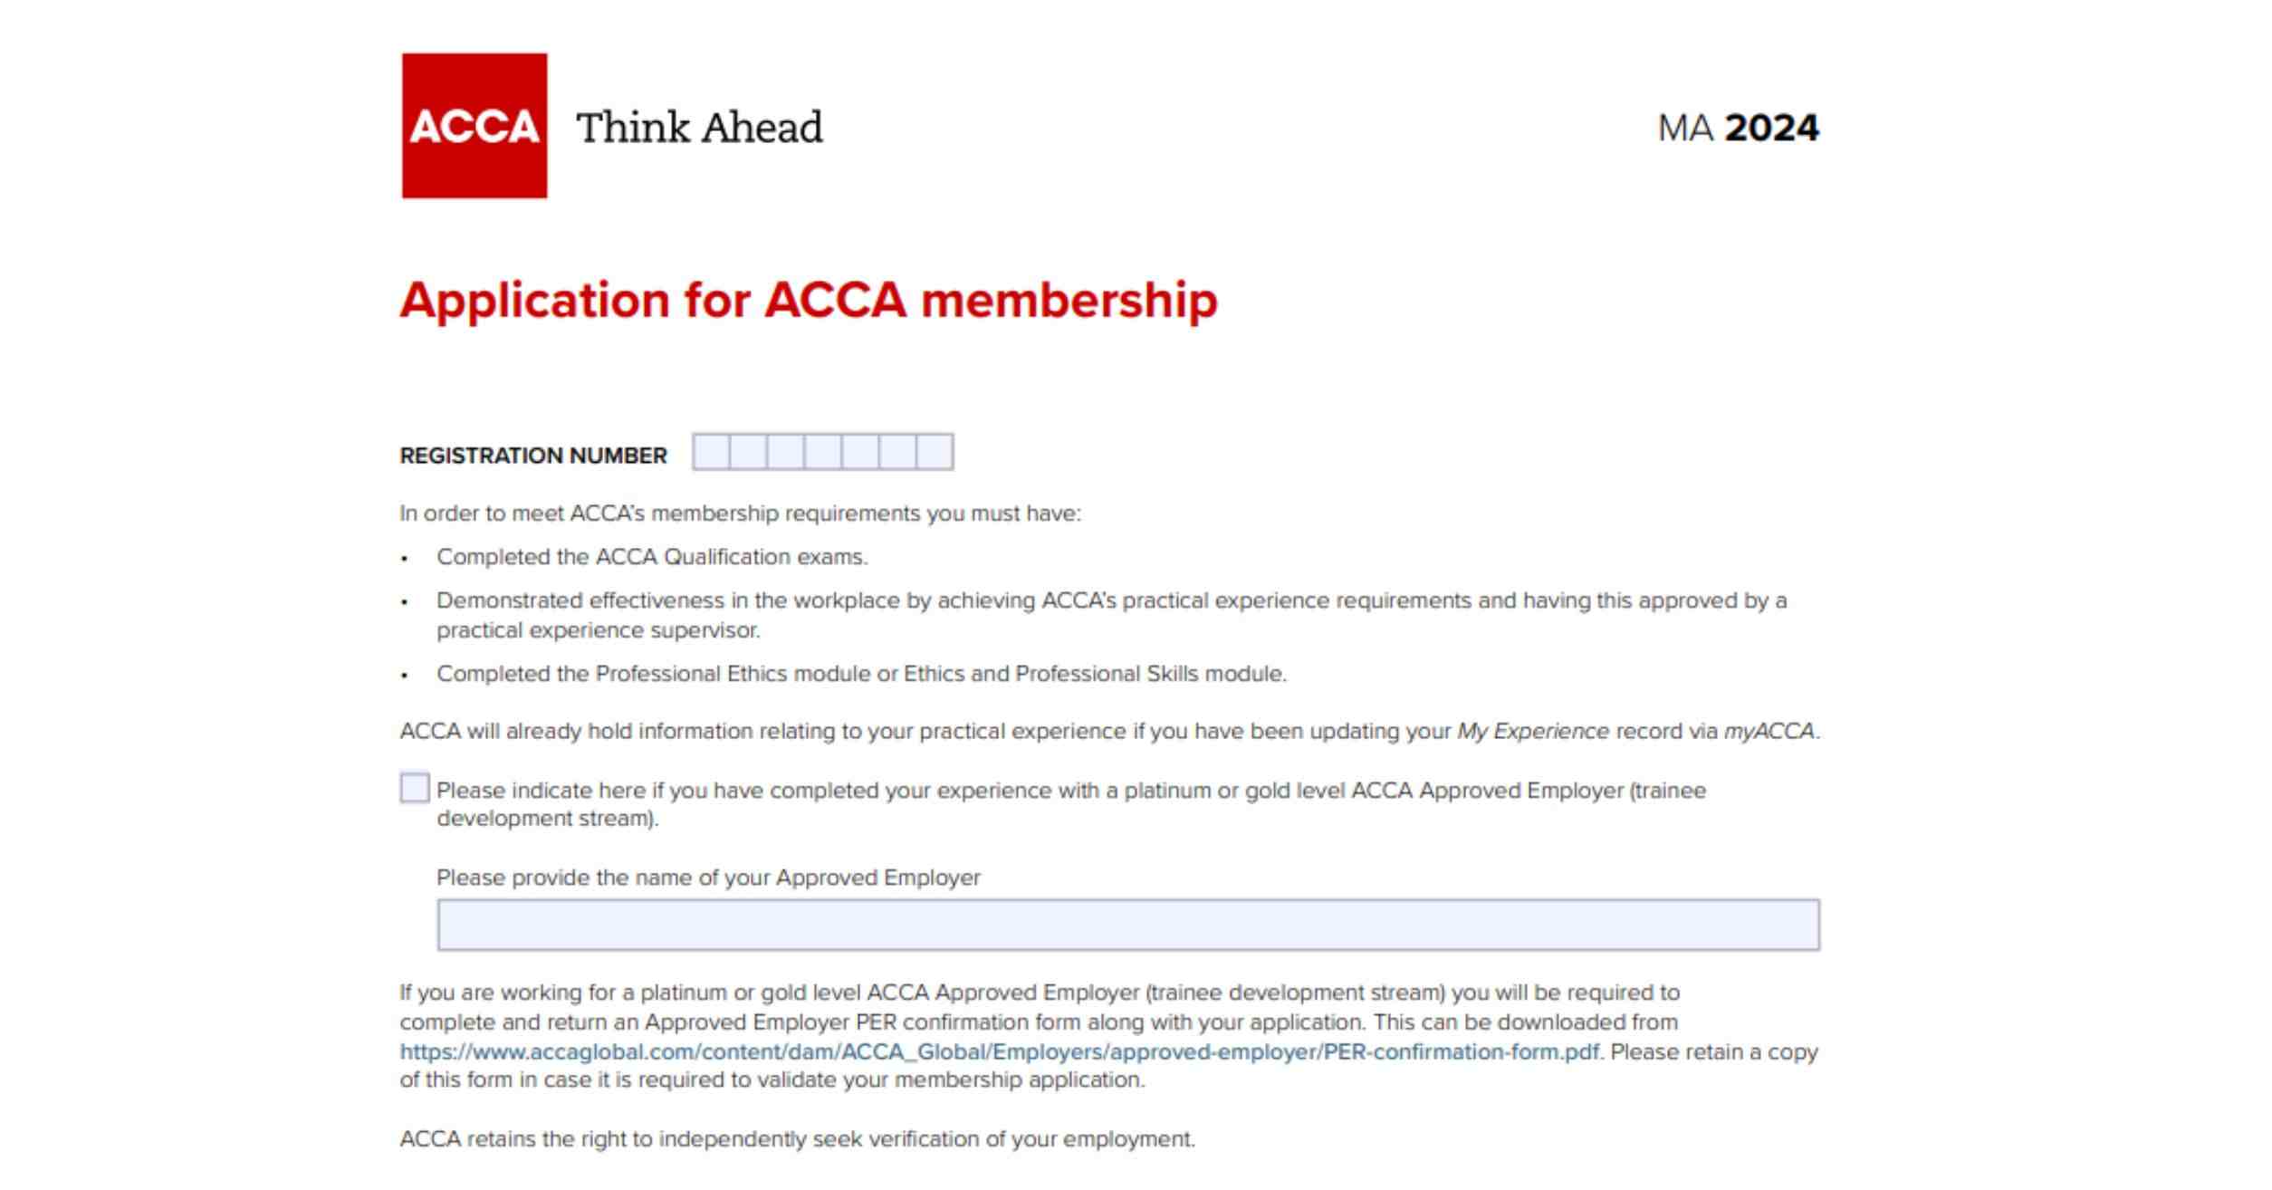Select the sixth registration number box
This screenshot has width=2272, height=1190.
tap(896, 452)
